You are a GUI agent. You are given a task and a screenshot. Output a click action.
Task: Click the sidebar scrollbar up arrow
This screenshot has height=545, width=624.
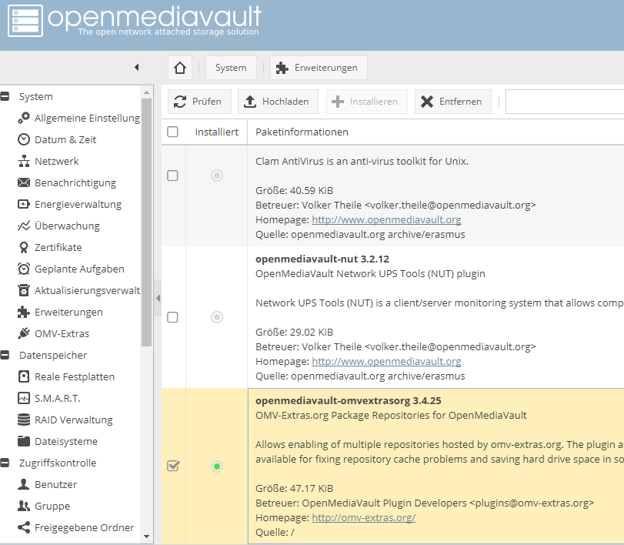(x=146, y=92)
